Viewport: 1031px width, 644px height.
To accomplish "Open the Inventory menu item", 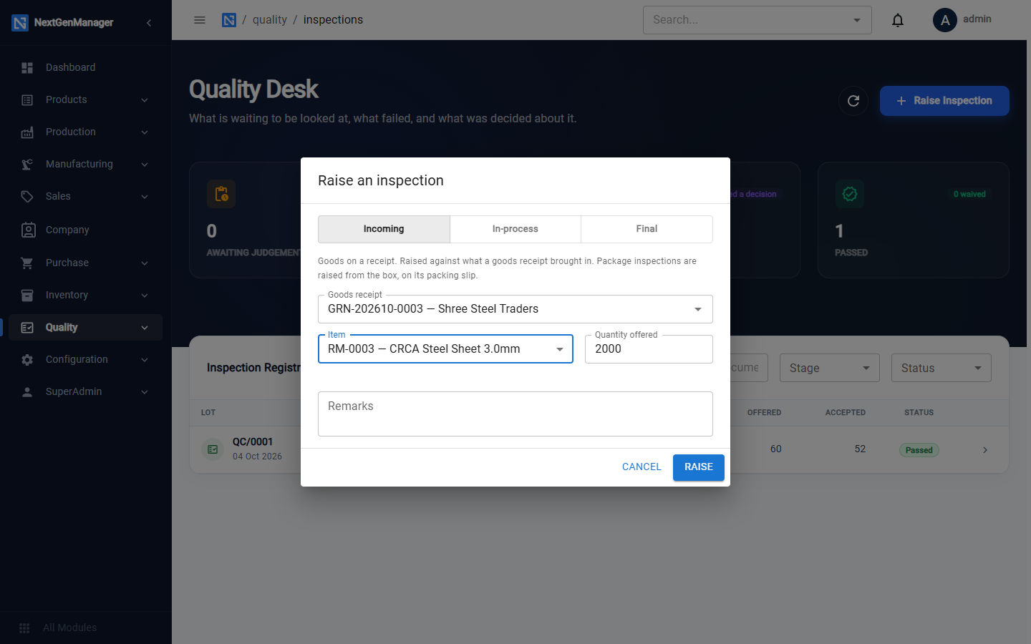I will pos(86,296).
